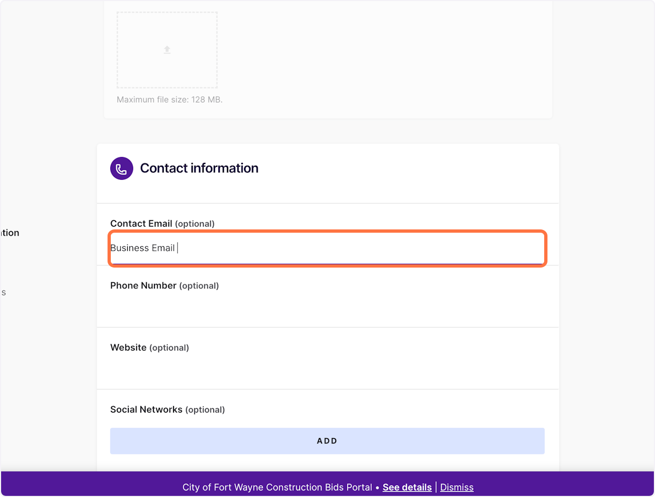Click the upload arrow icon in the dropzone
The image size is (655, 497).
pos(167,50)
